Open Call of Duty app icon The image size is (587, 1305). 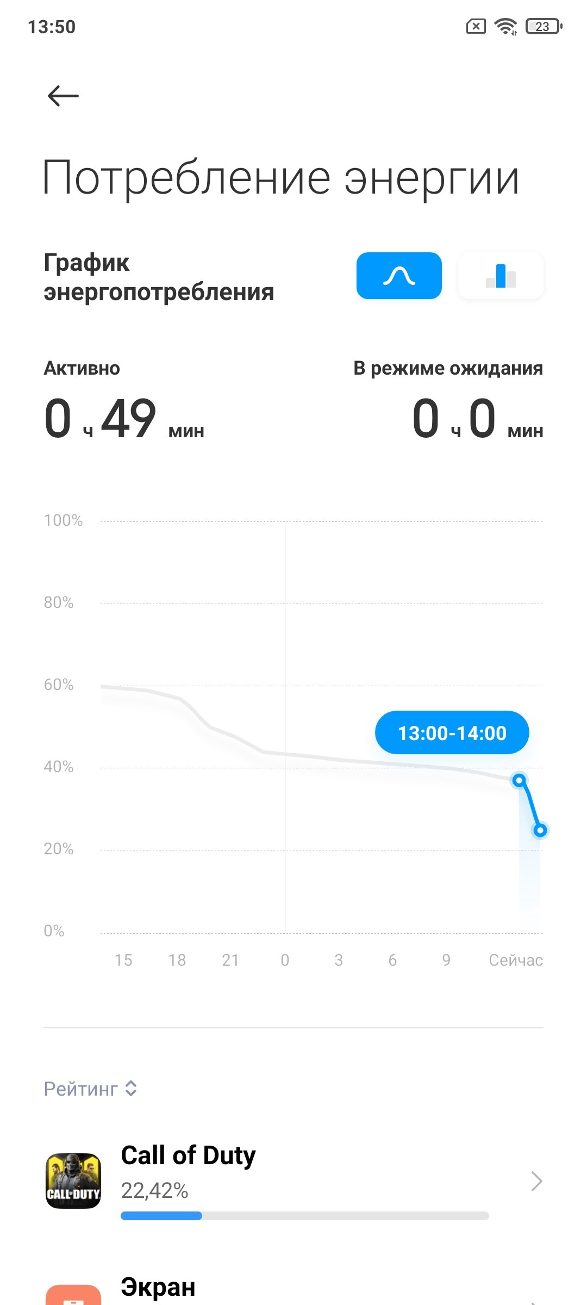pyautogui.click(x=73, y=1181)
